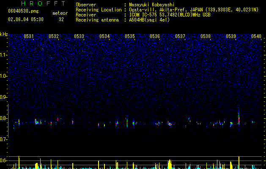266x169 pixels.
Task: Click the 0.8 kHz axis label
Action: click(4, 118)
